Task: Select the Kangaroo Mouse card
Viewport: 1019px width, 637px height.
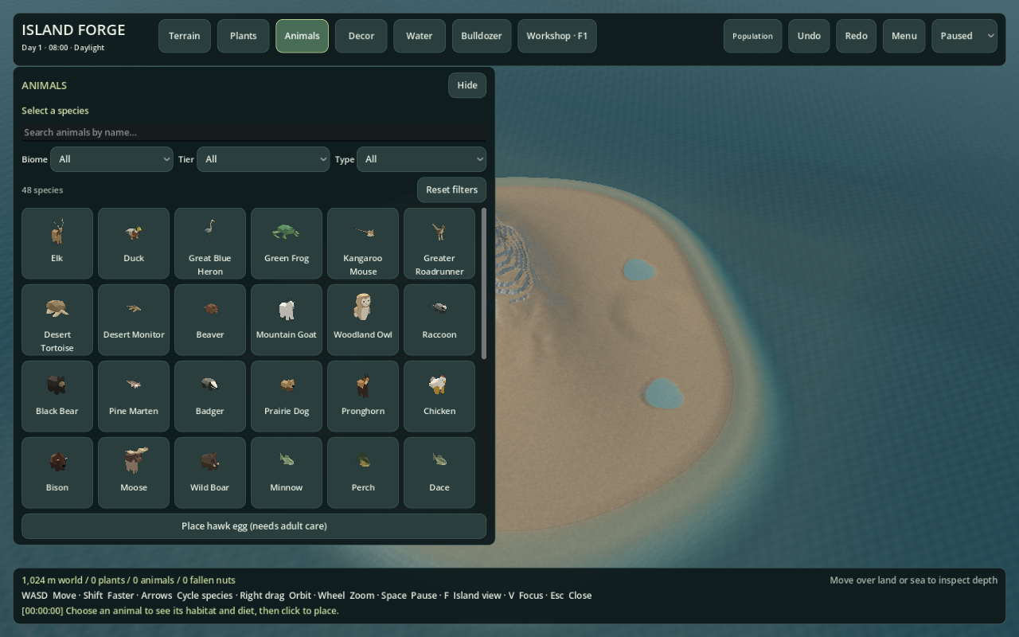Action: click(363, 244)
